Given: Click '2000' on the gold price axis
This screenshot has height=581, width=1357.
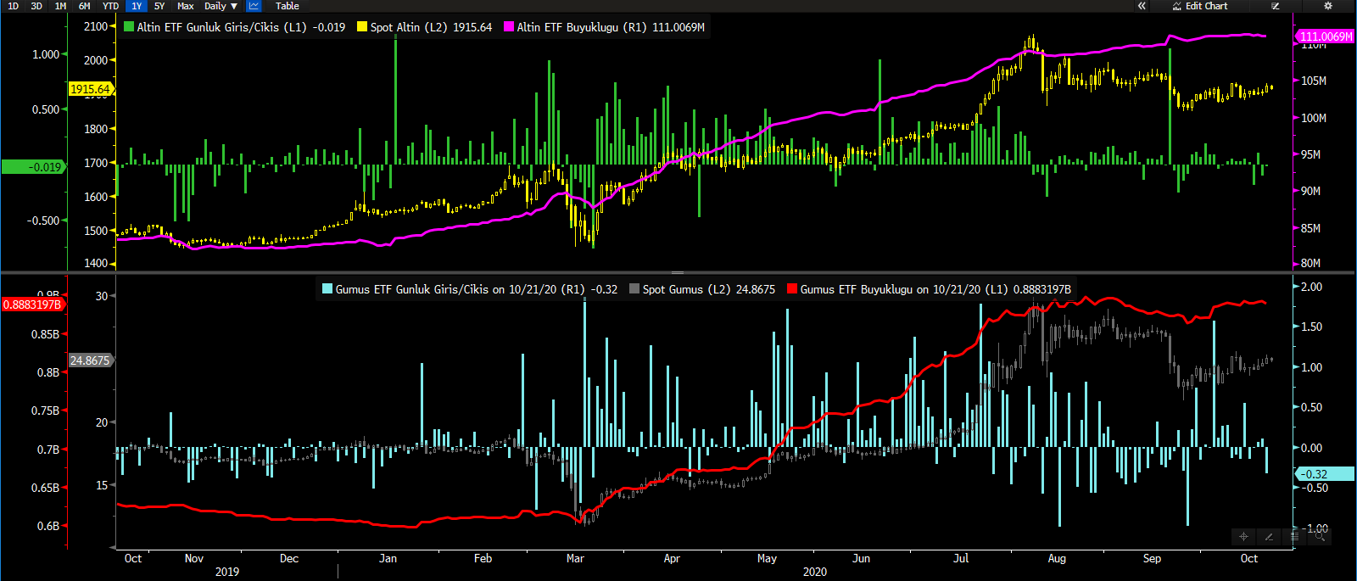Looking at the screenshot, I should 96,60.
